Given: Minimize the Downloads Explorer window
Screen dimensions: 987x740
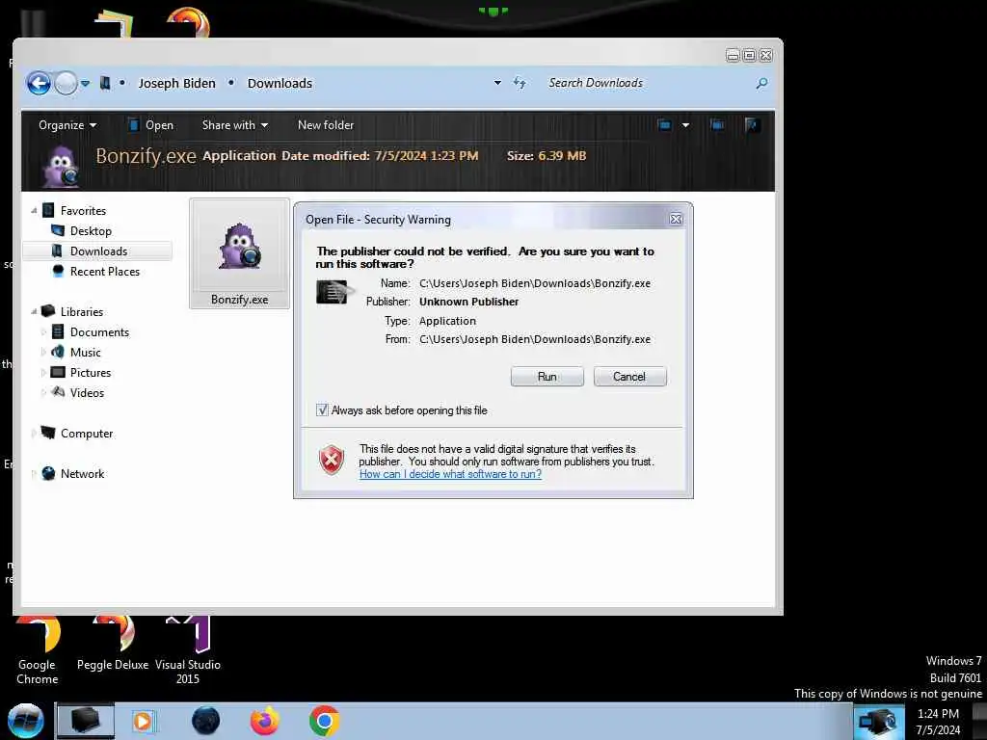Looking at the screenshot, I should [x=733, y=55].
